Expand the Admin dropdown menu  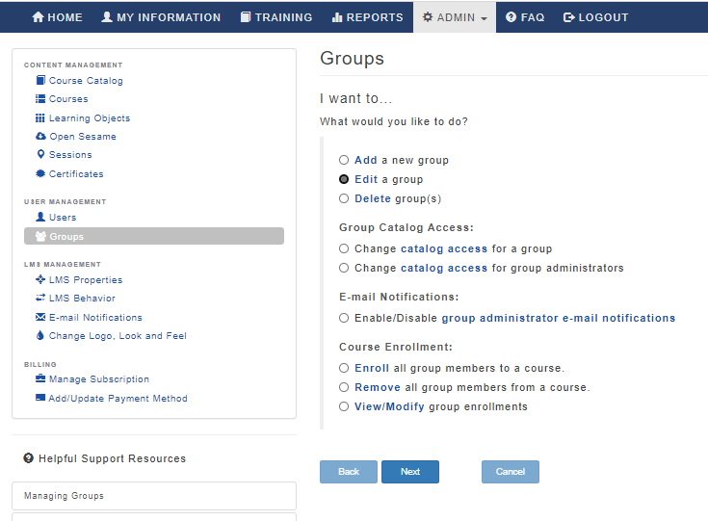455,17
